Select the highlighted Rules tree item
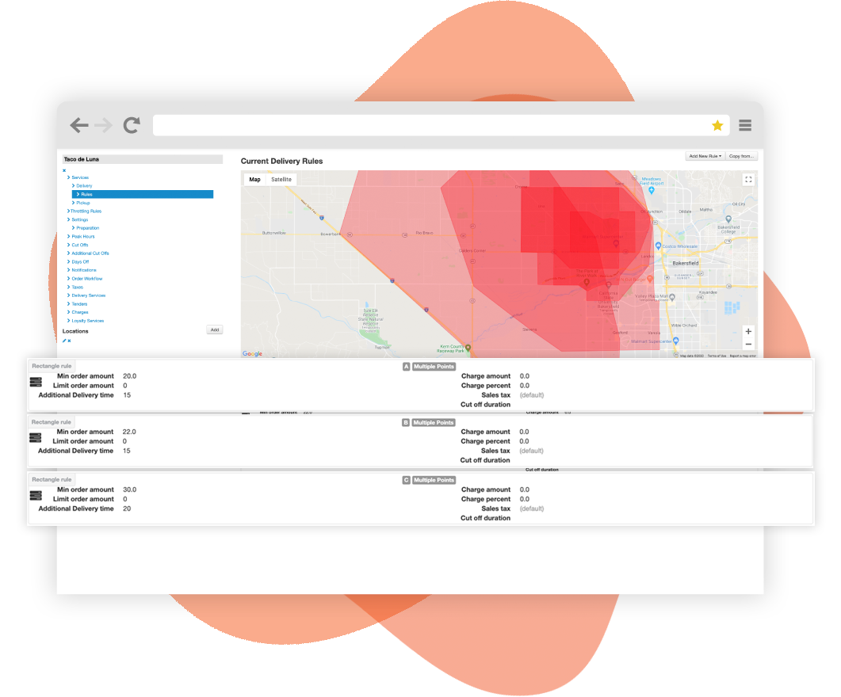This screenshot has height=697, width=841. click(142, 195)
